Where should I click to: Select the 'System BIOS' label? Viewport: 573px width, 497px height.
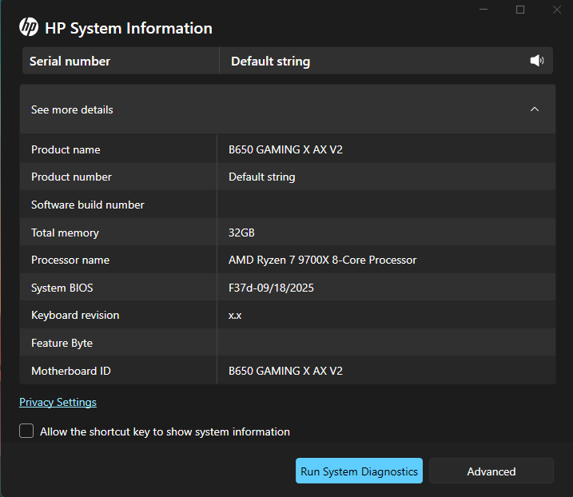(62, 288)
